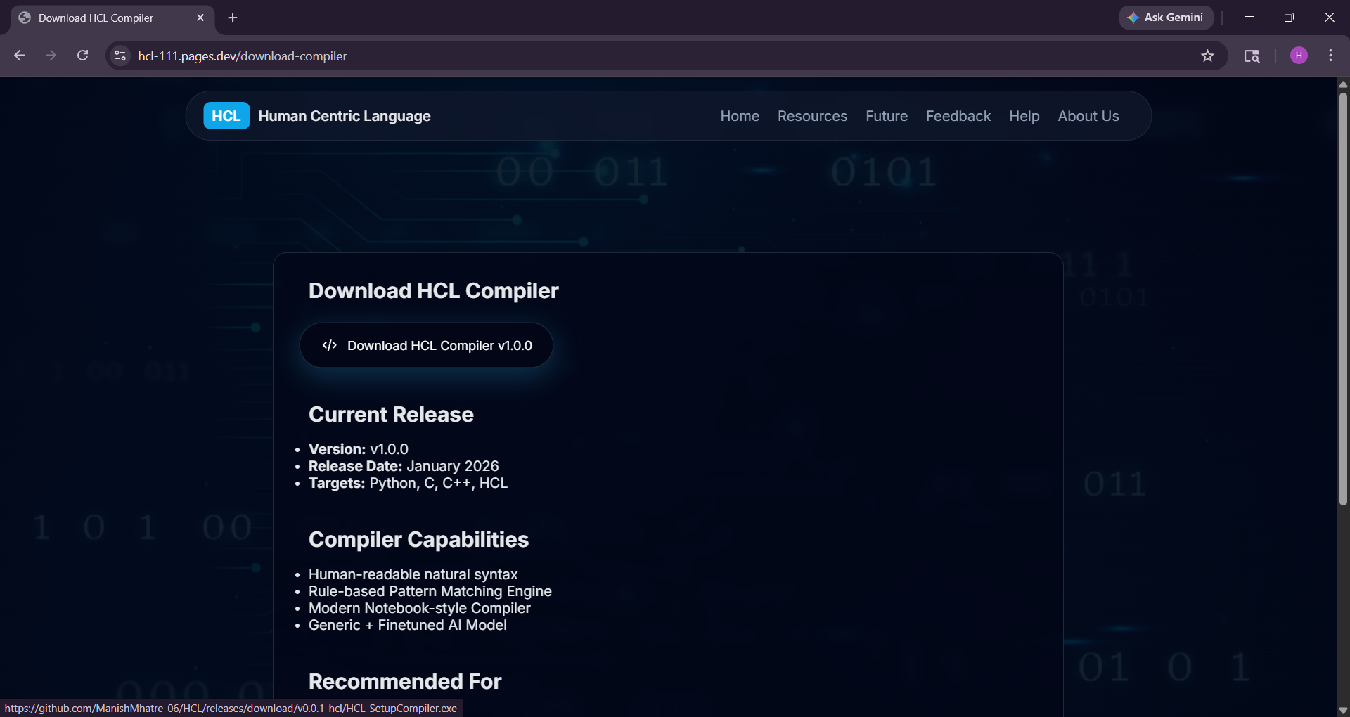Open the About Us page
This screenshot has height=717, width=1350.
1088,116
